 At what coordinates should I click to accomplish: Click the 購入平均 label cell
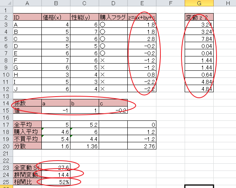[x=27, y=132]
